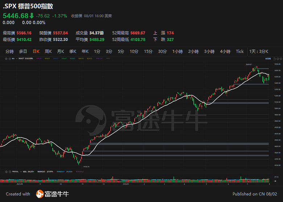
Task: Click the 開盤價 value 5537.84
Action: pos(61,33)
